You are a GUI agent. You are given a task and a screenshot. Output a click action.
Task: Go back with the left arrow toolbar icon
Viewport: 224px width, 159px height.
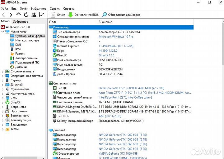tap(3, 15)
